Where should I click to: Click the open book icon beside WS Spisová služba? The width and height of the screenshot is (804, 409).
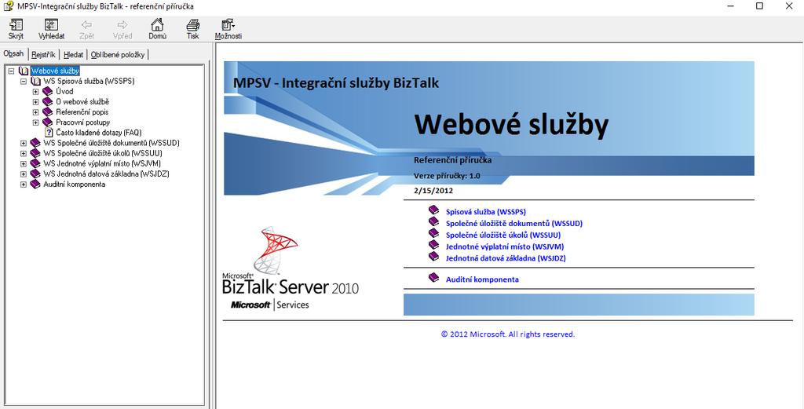point(36,81)
